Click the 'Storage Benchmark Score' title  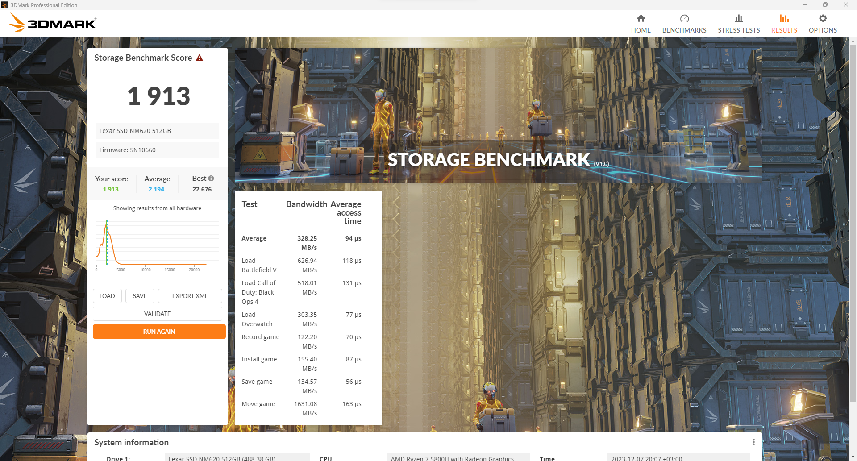click(x=143, y=58)
